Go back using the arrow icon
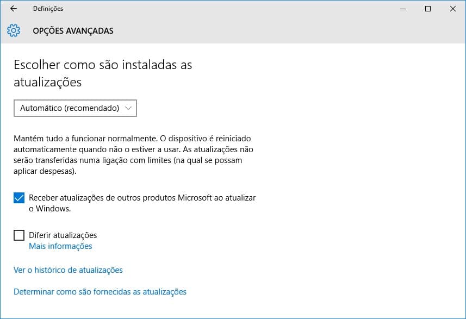The height and width of the screenshot is (319, 466). pyautogui.click(x=14, y=9)
